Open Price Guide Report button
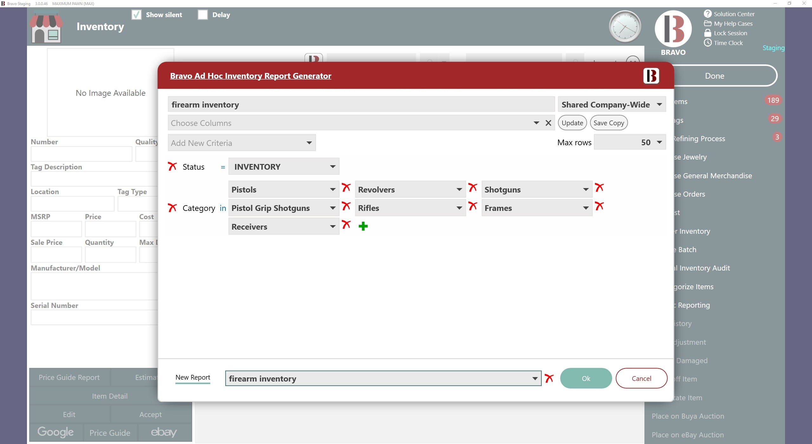Screen dimensions: 812x444 [69, 377]
